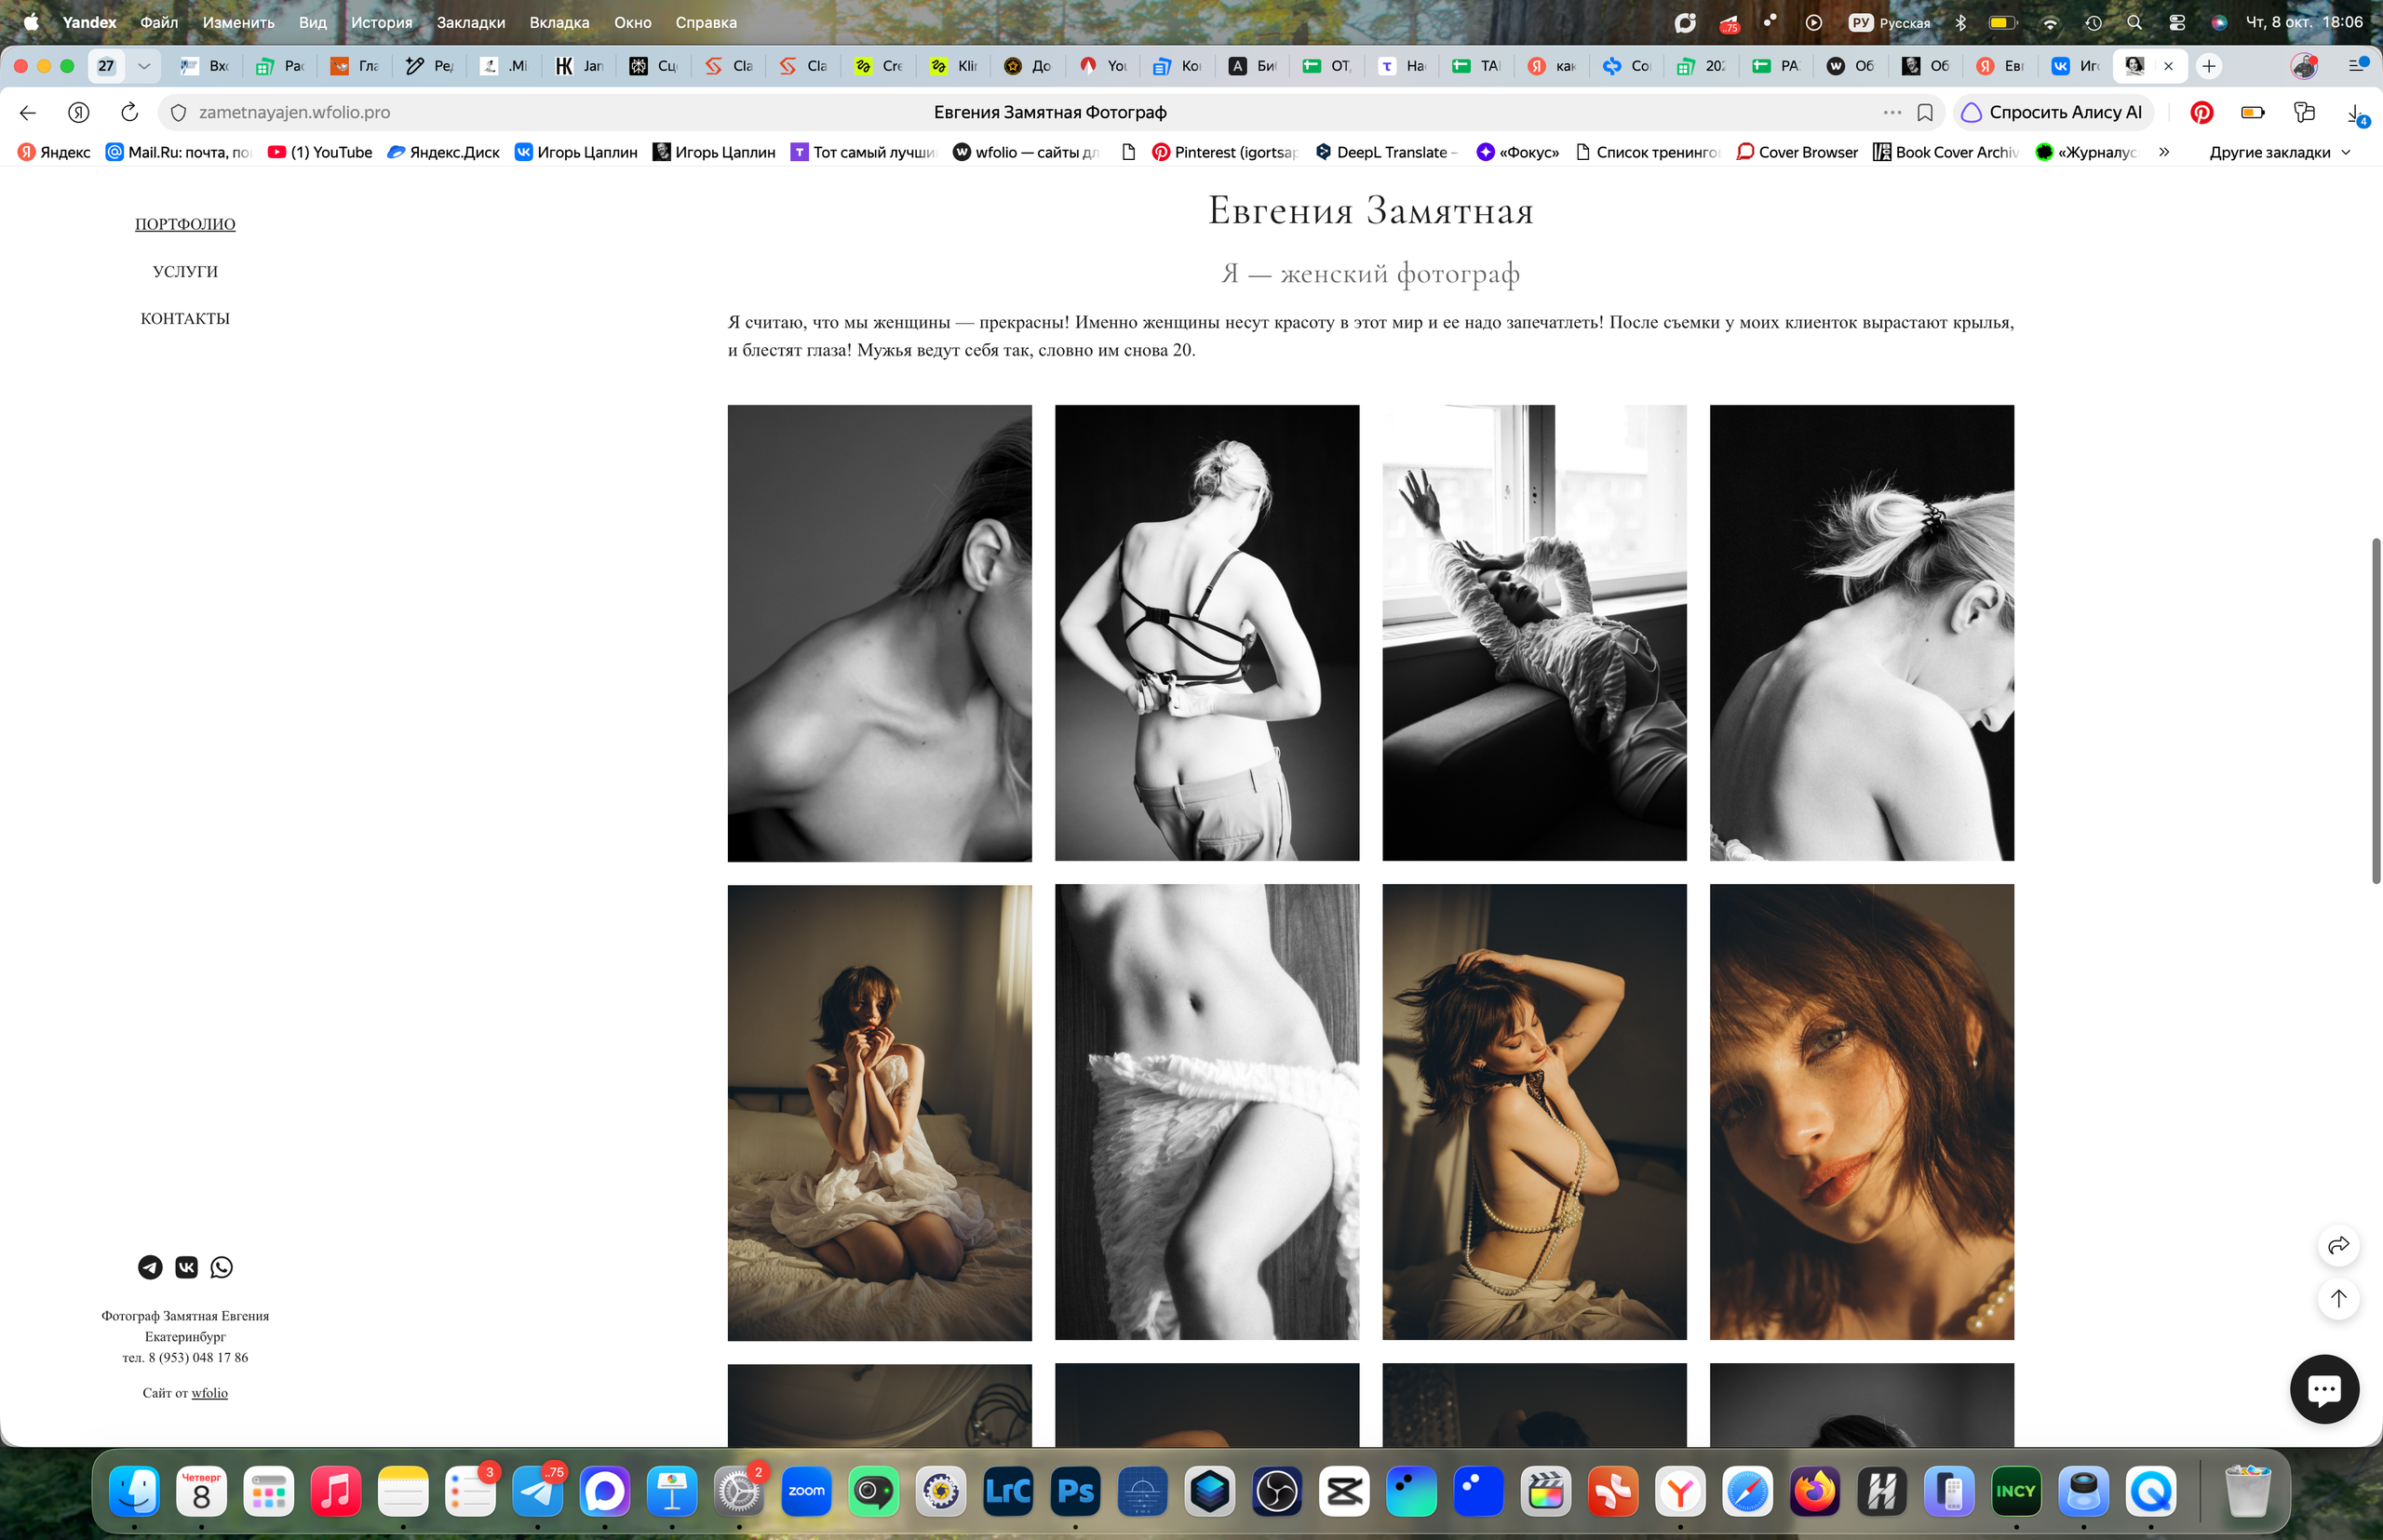Click the page vertical scrollbar thumb
Image resolution: width=2383 pixels, height=1540 pixels.
(2375, 710)
